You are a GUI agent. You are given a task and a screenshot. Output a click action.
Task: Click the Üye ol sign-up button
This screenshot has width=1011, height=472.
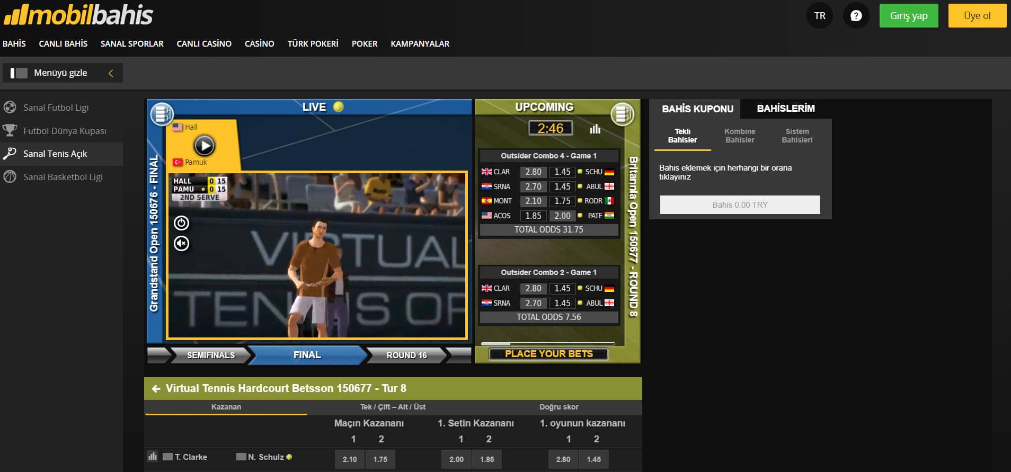click(977, 16)
